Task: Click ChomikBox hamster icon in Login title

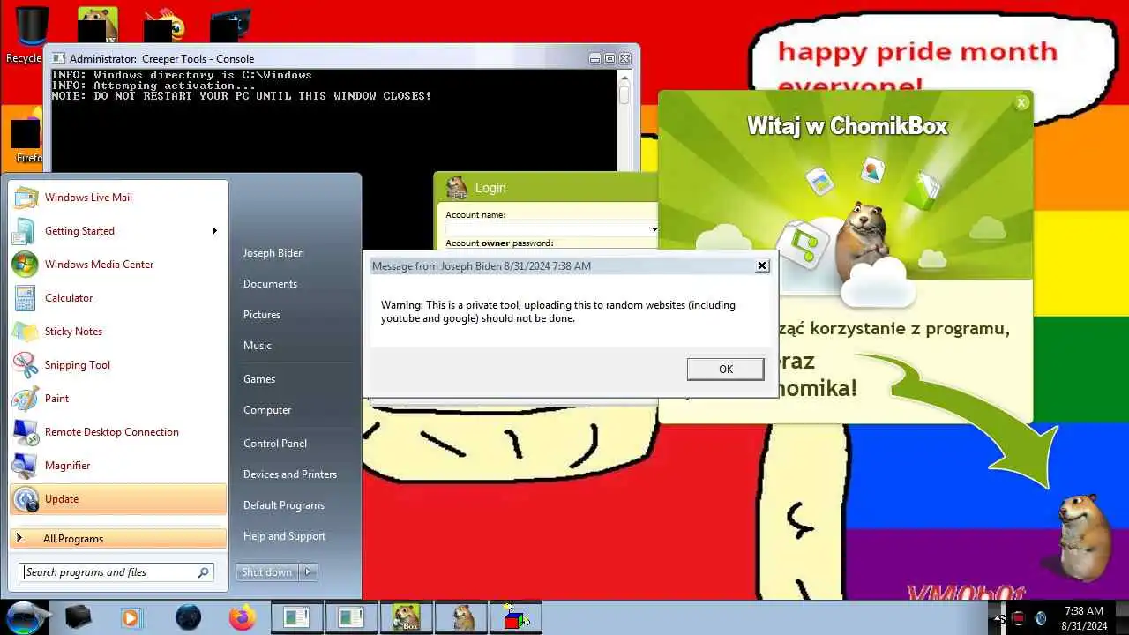Action: [456, 187]
